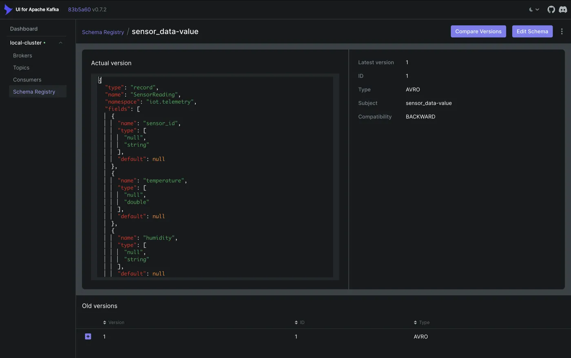The image size is (571, 358).
Task: Click Schema Registry breadcrumb link
Action: click(103, 32)
